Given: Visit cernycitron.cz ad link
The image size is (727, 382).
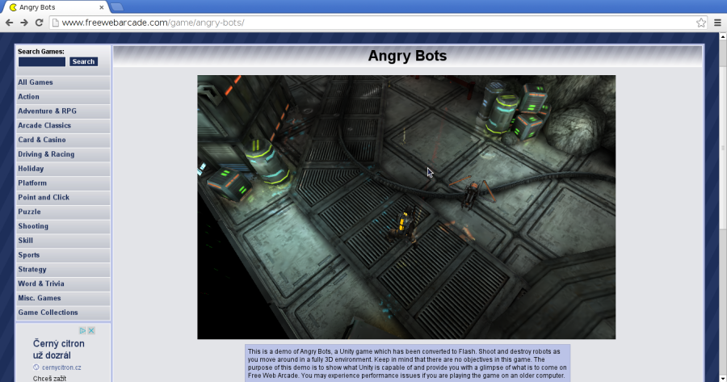Looking at the screenshot, I should click(x=61, y=367).
